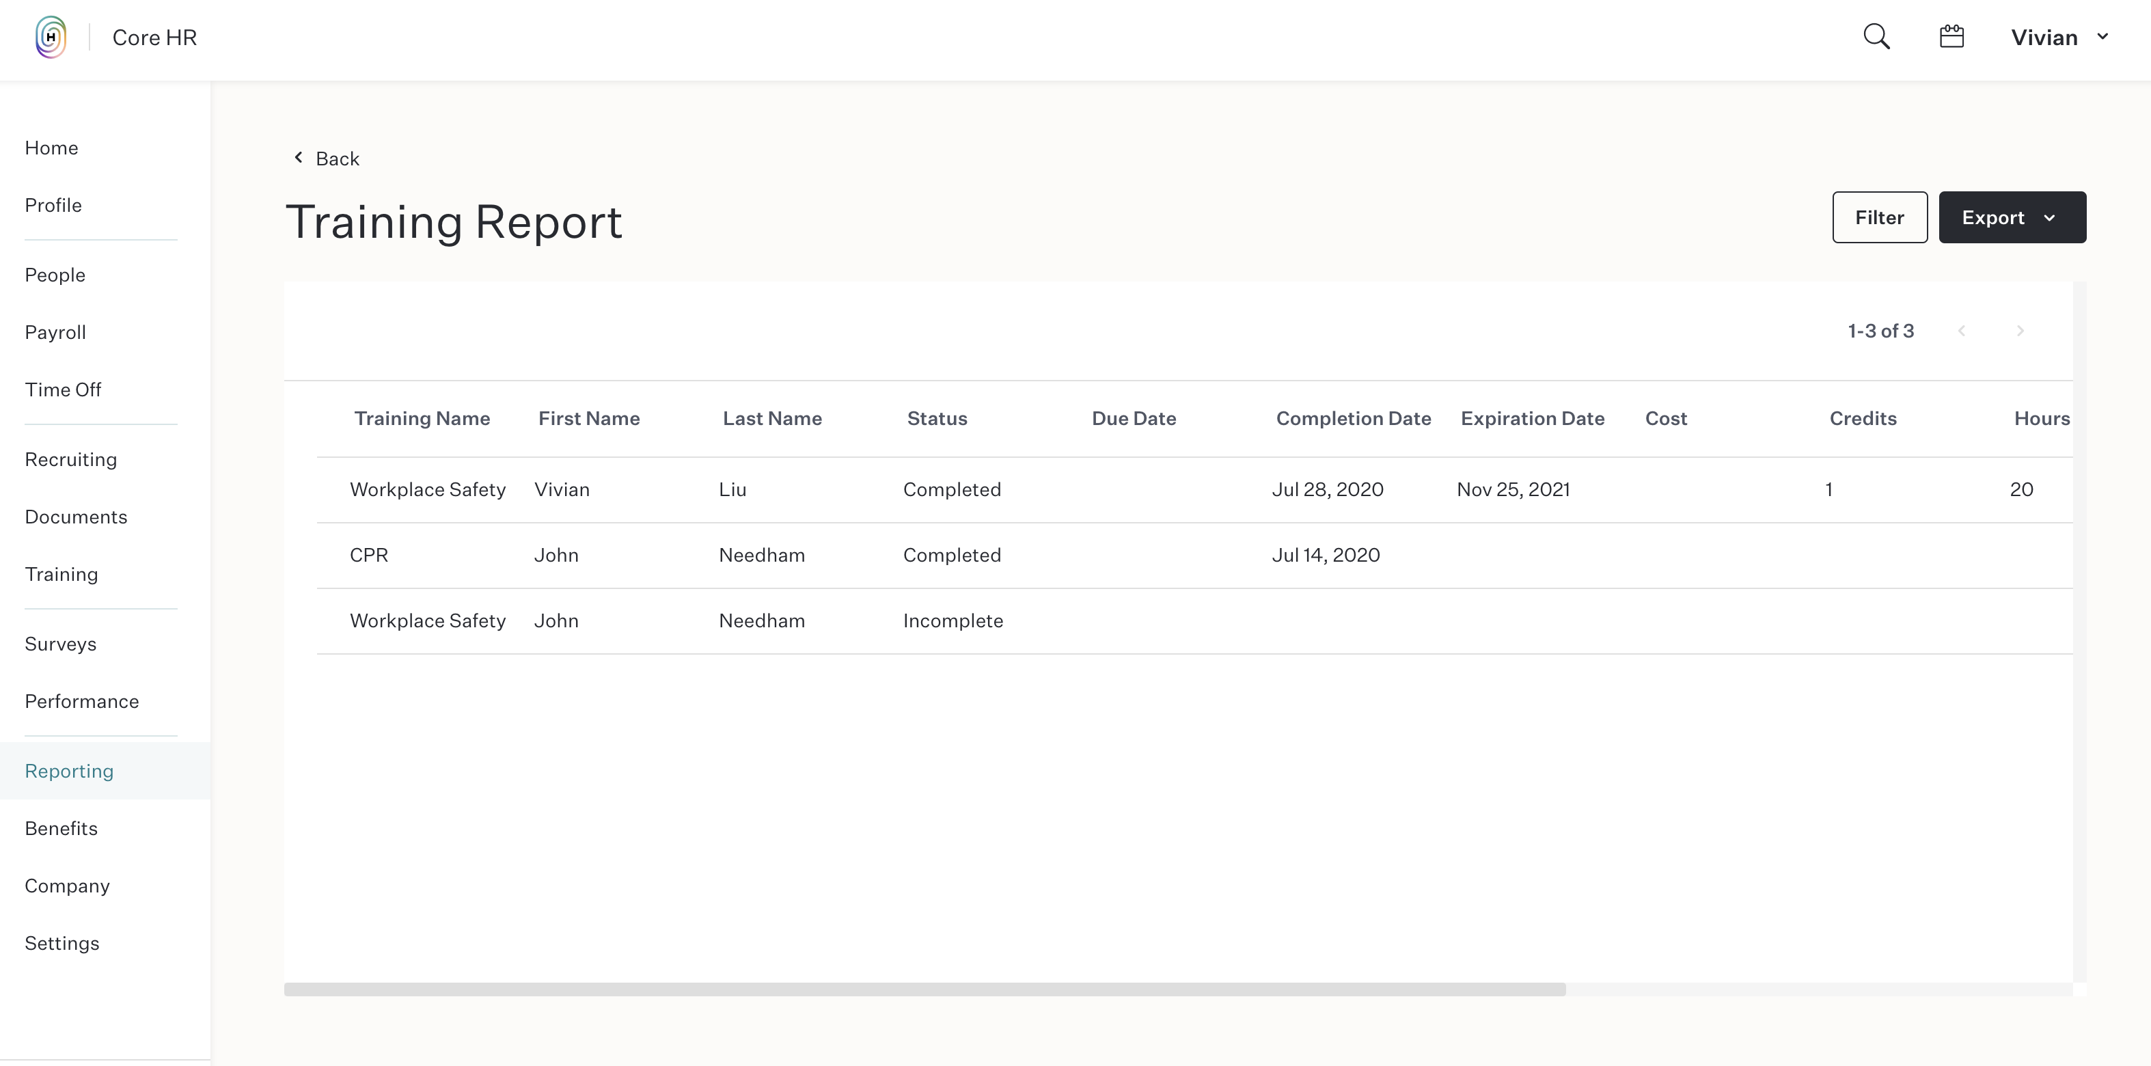Open the Export dropdown button

click(2012, 217)
